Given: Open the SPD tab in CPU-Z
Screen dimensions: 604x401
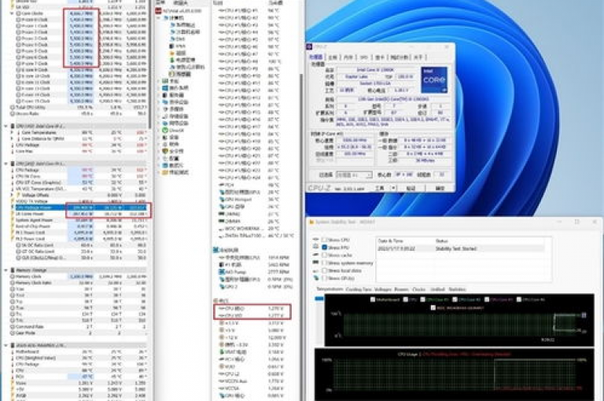Looking at the screenshot, I should tap(363, 57).
